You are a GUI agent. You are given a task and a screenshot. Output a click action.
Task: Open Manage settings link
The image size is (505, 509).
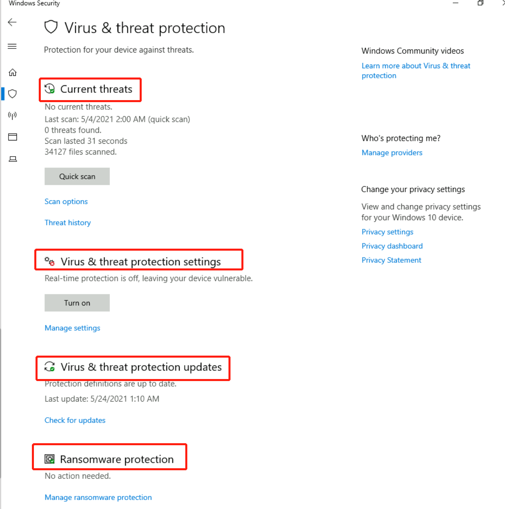(x=72, y=328)
